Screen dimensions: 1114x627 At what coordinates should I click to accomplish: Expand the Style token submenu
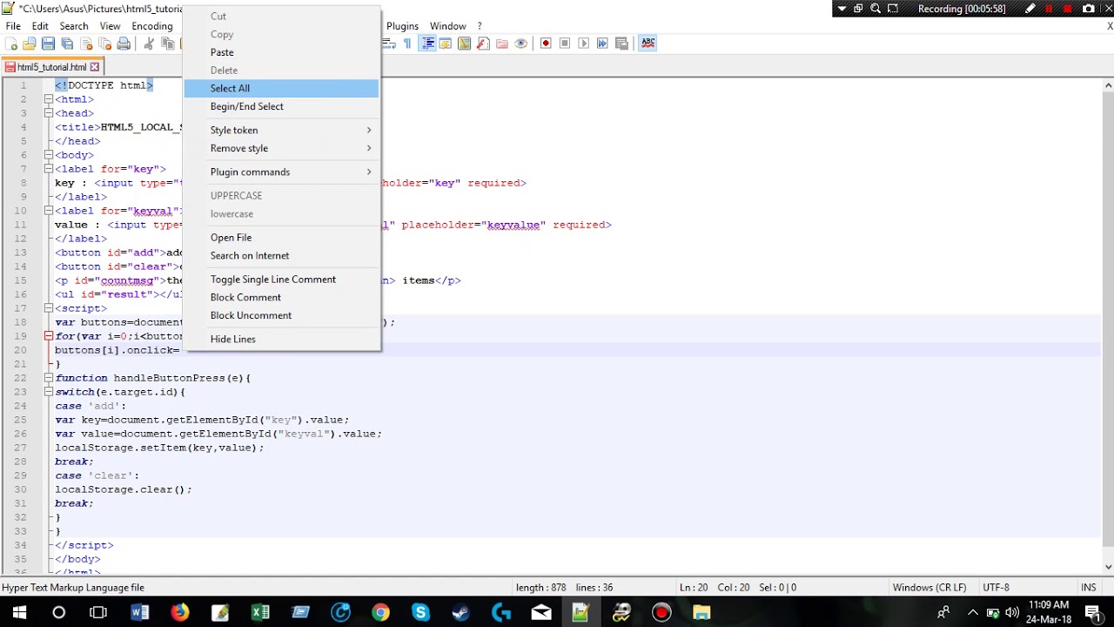click(282, 130)
